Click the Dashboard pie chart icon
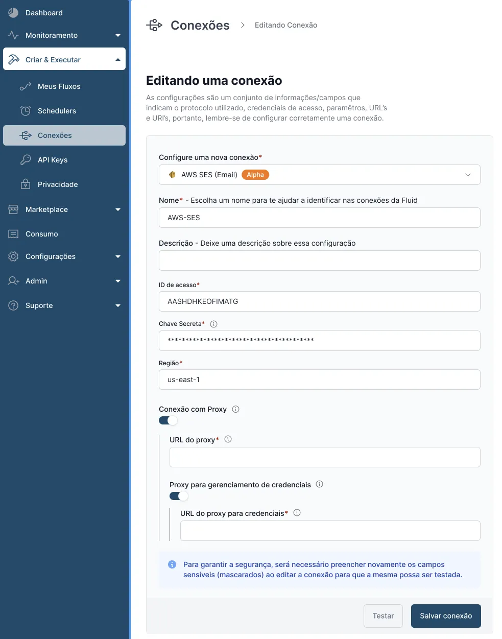The image size is (502, 639). pos(13,13)
